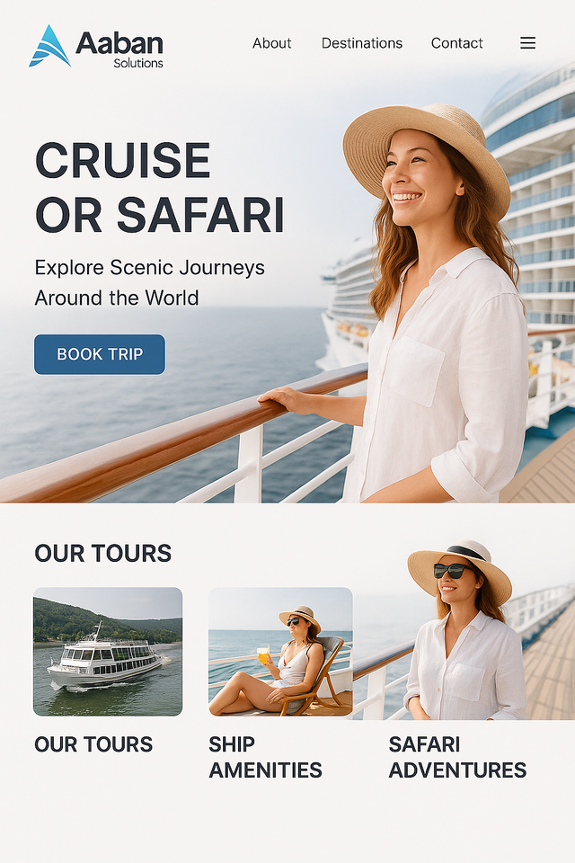This screenshot has width=575, height=863.
Task: Click the BOOK TRIP button
Action: pos(100,354)
